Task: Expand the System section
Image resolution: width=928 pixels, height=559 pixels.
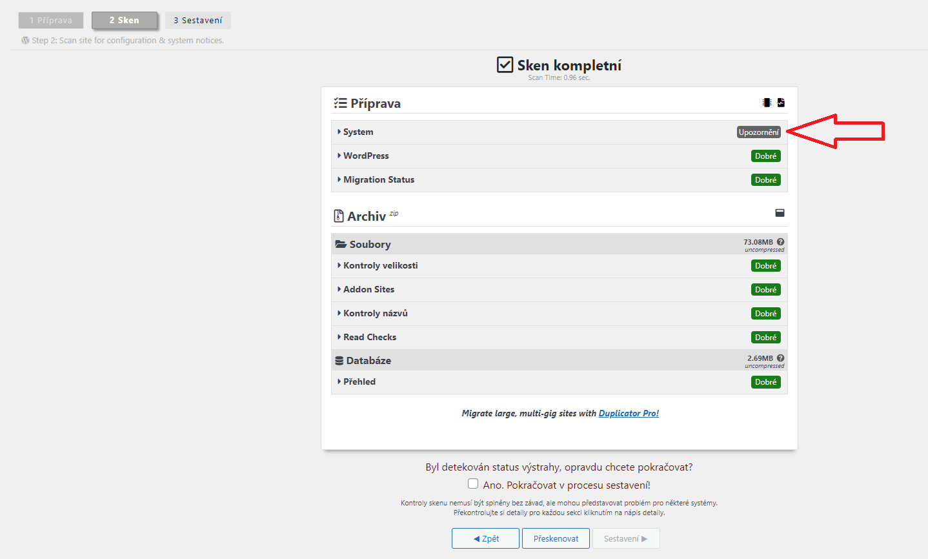Action: point(358,132)
